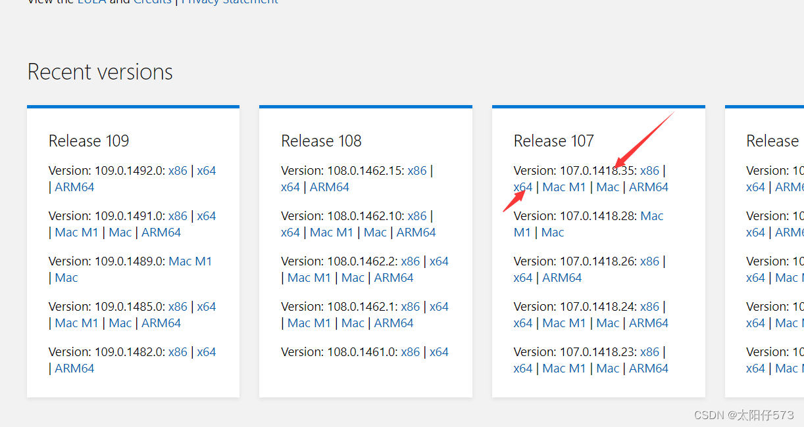Download x86 driver for version 109.0.1492.0
Screen dimensions: 804x427
coord(178,171)
